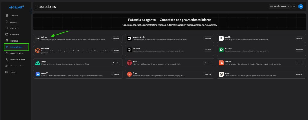Connect the Twilio integration
Viewport: 308px width, 120px height.
click(x=208, y=63)
